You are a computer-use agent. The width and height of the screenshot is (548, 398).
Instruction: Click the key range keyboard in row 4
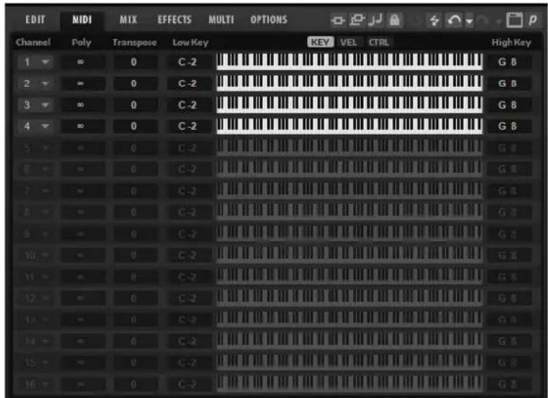tap(350, 125)
